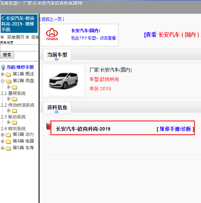Image resolution: width=201 pixels, height=203 pixels.
Task: Click the folder icon for 第4篇 电器
Action: 8,142
